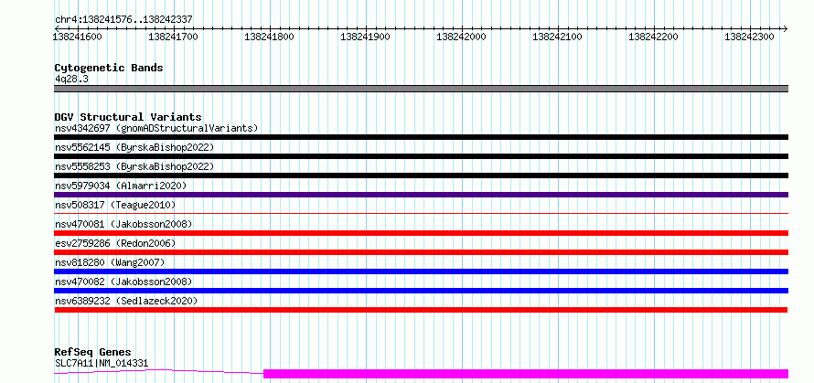Click the esv2759286 (Redon2006) label
The height and width of the screenshot is (383, 814).
coord(115,243)
